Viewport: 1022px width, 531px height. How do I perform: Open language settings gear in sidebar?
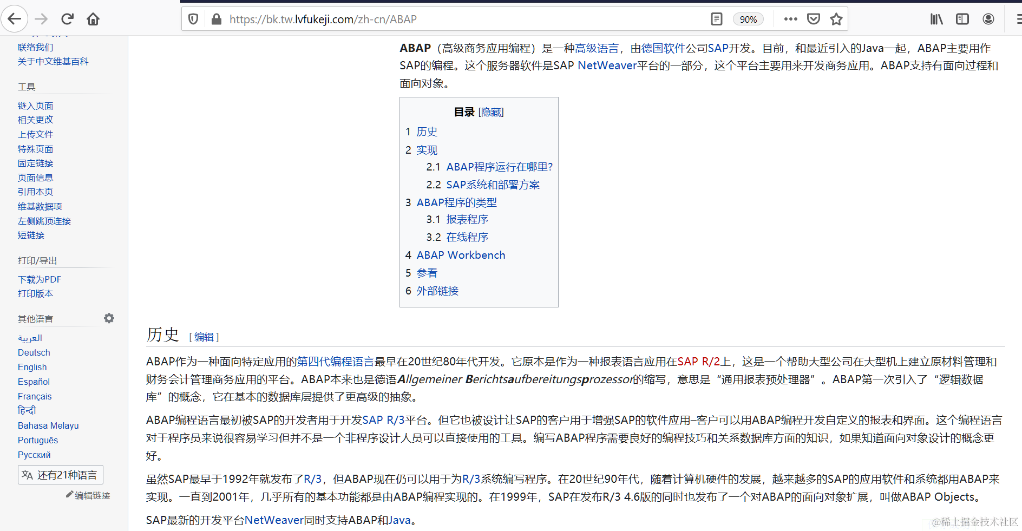point(109,318)
